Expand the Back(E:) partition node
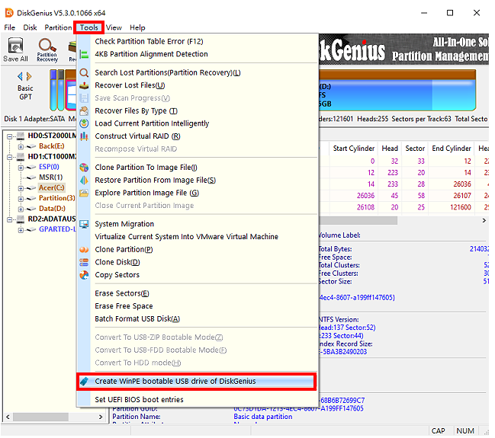 21,147
